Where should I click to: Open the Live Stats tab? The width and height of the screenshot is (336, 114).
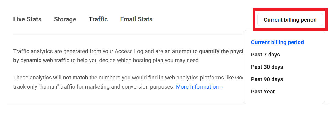[x=27, y=19]
